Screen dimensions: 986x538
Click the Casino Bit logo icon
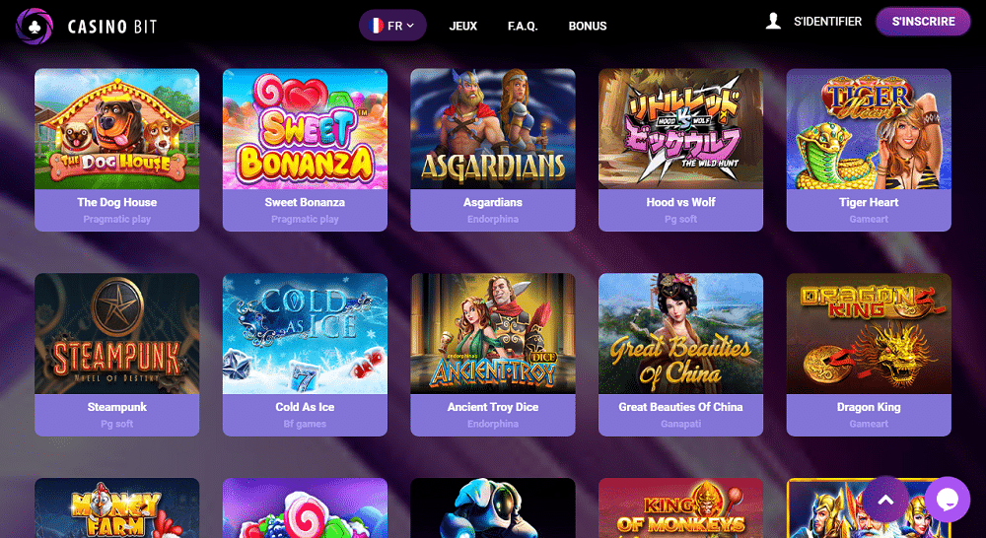tap(34, 26)
